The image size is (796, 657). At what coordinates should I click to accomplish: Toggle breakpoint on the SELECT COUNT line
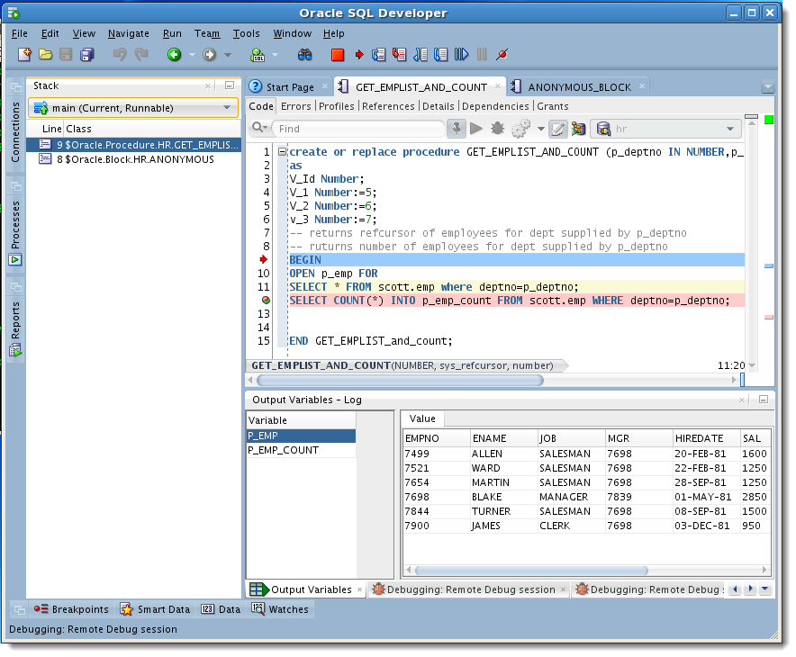266,301
